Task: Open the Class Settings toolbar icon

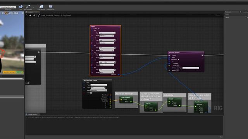Action: 41,7
